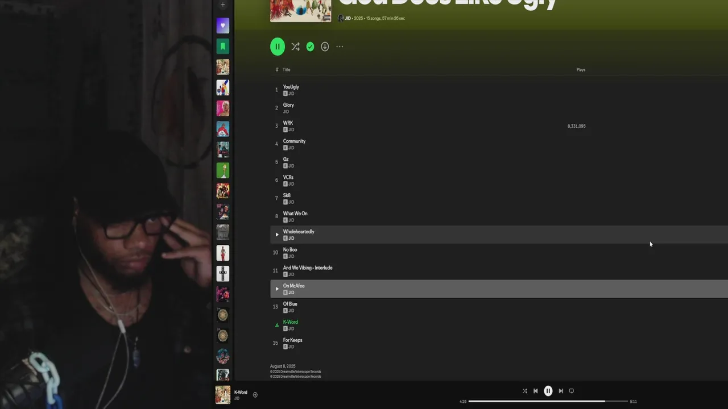The image size is (728, 409).
Task: Click the Wholeheartedly track title
Action: coord(299,232)
